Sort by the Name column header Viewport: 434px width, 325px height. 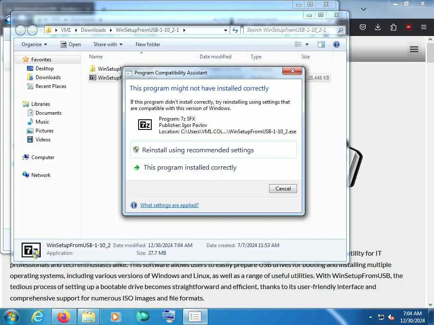[x=96, y=57]
